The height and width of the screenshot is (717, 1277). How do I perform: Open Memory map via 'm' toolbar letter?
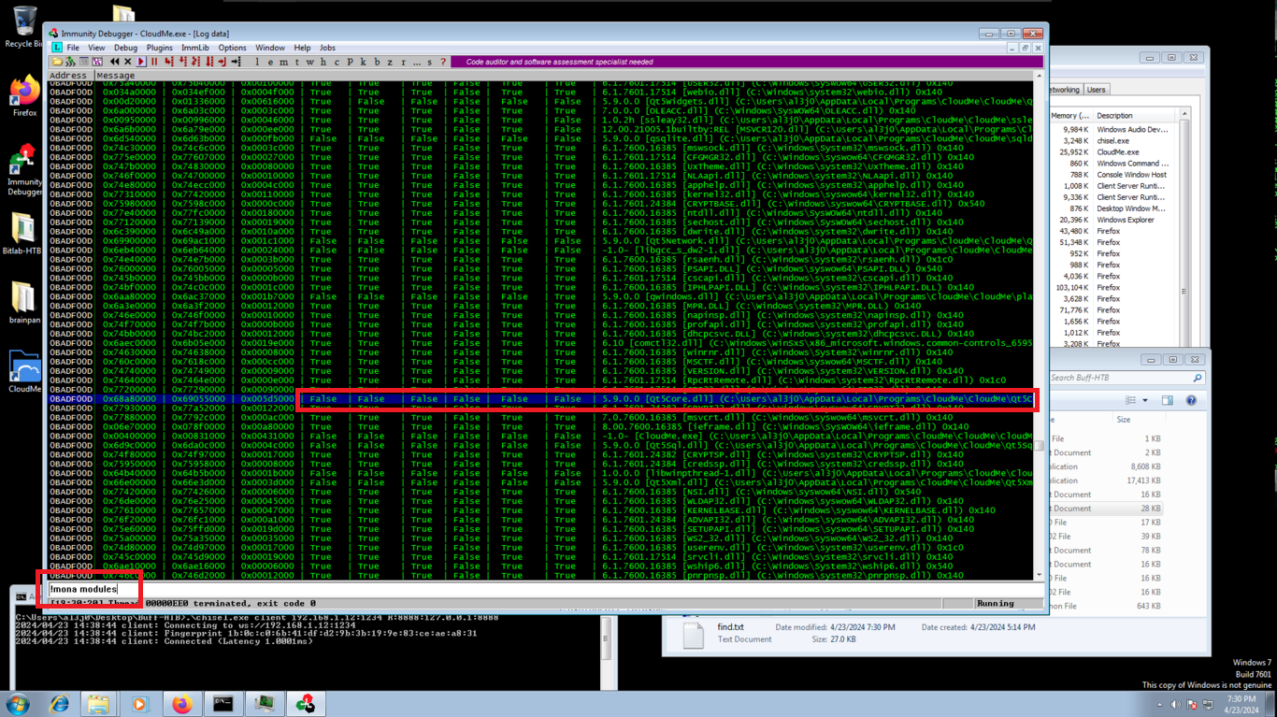point(283,62)
